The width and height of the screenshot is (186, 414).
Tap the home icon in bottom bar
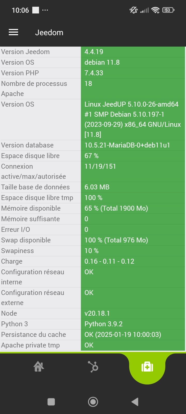coord(38,366)
